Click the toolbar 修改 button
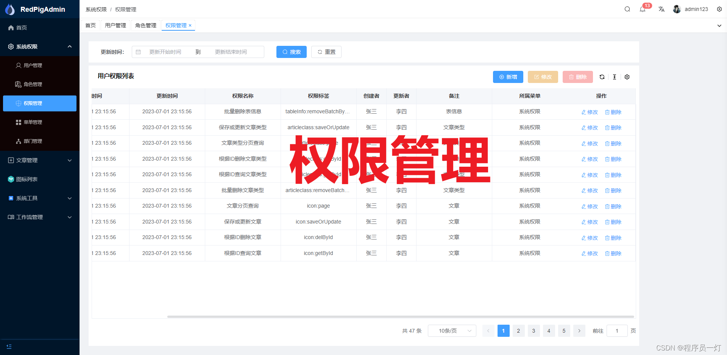Screen dimensions: 727x355 543,77
